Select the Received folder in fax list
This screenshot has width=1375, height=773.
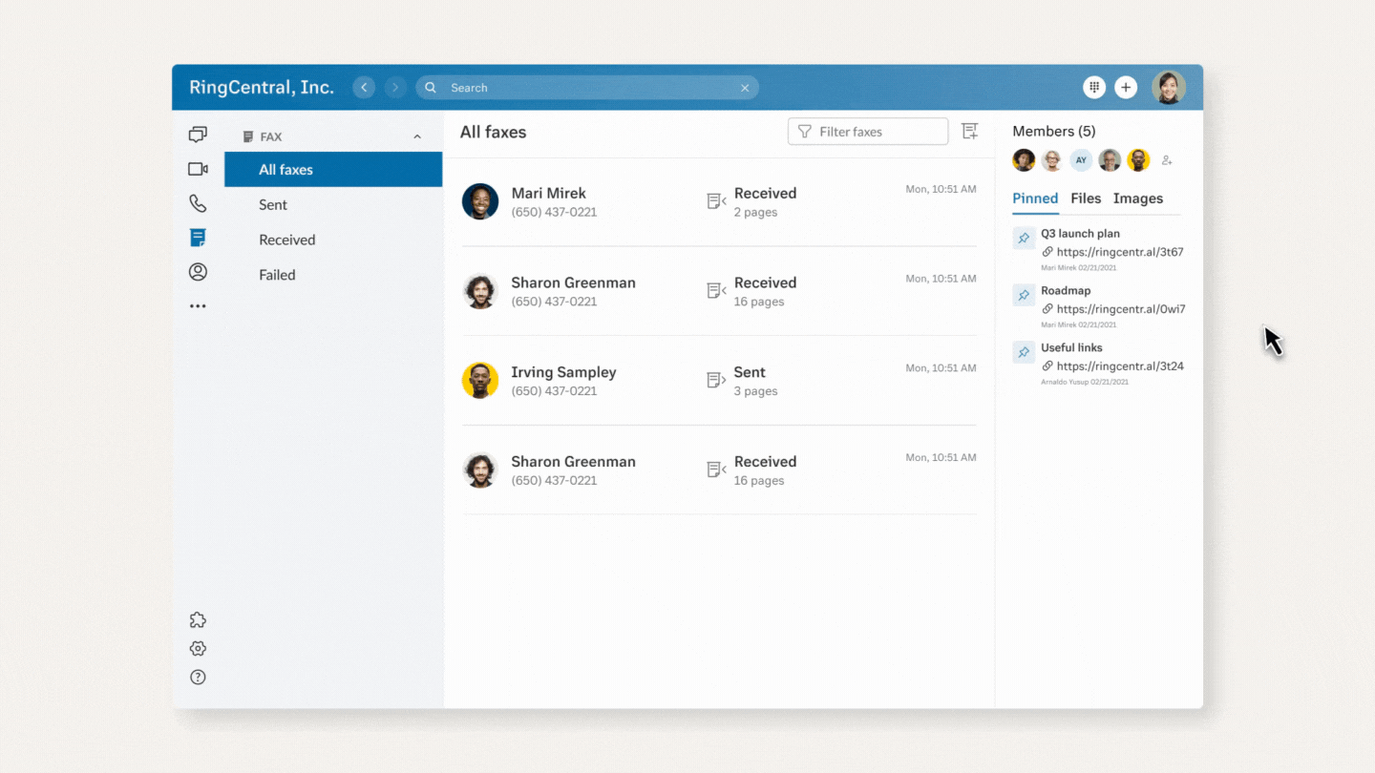pos(287,240)
